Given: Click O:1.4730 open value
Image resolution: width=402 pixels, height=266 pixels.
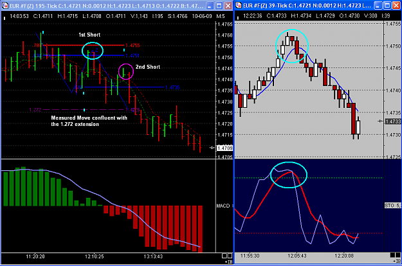Looking at the screenshot, I should (x=349, y=16).
